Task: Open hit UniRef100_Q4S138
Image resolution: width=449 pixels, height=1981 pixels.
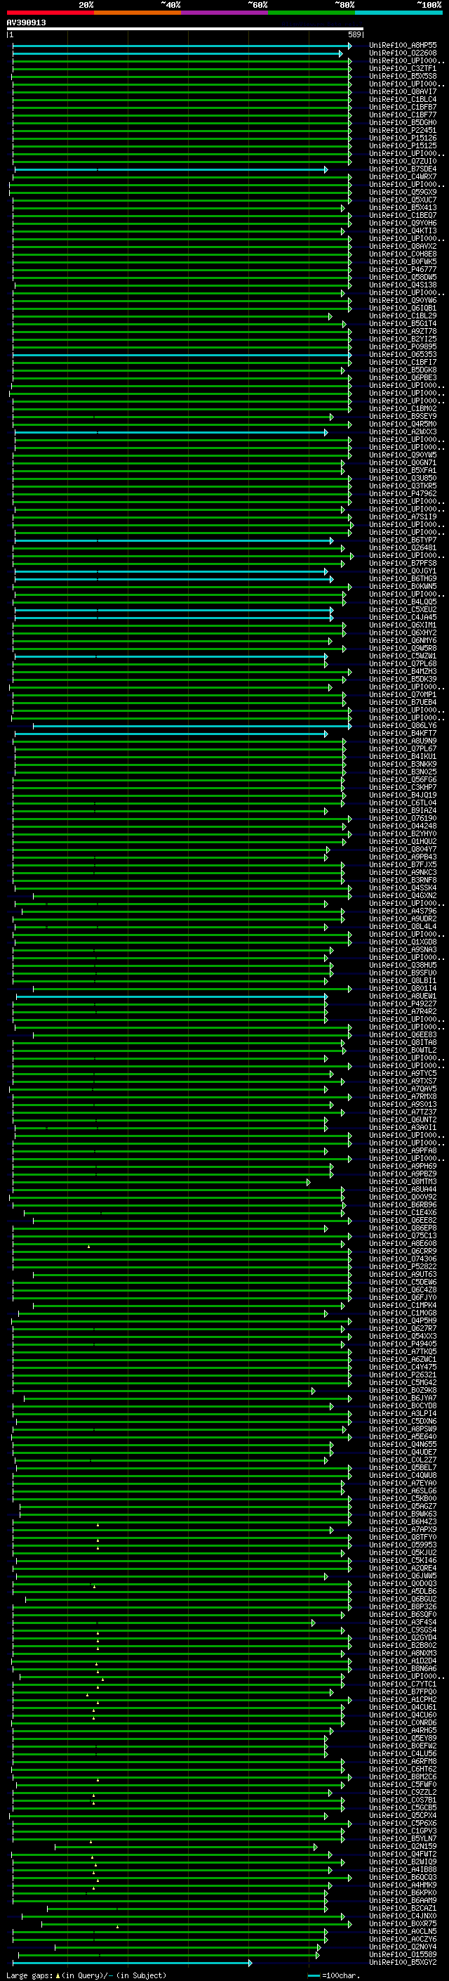Action: [403, 285]
